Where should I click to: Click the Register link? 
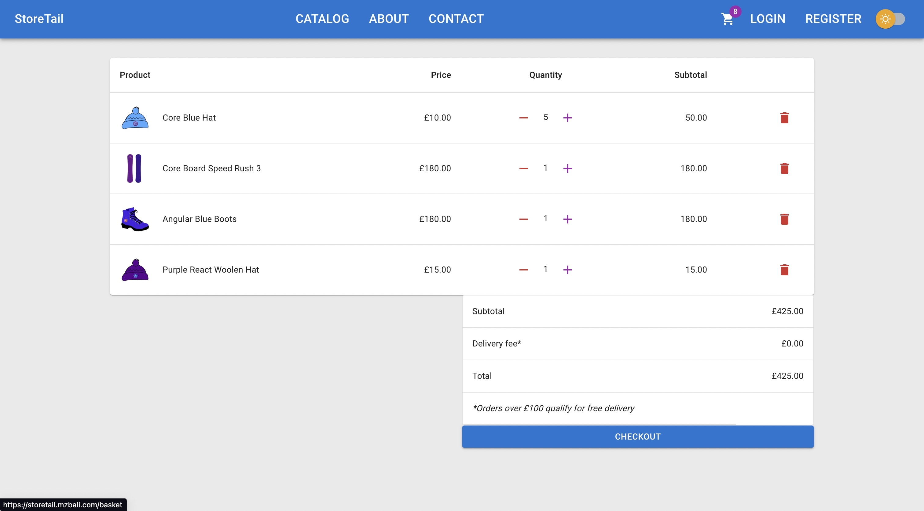[833, 19]
